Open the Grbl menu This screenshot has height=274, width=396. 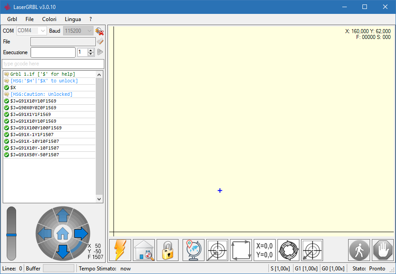click(x=12, y=19)
